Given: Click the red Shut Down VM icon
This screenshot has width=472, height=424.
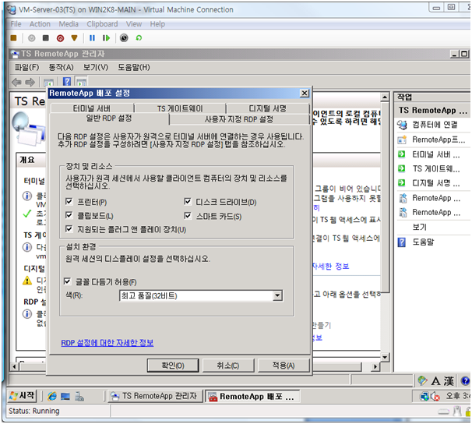Looking at the screenshot, I should 60,38.
